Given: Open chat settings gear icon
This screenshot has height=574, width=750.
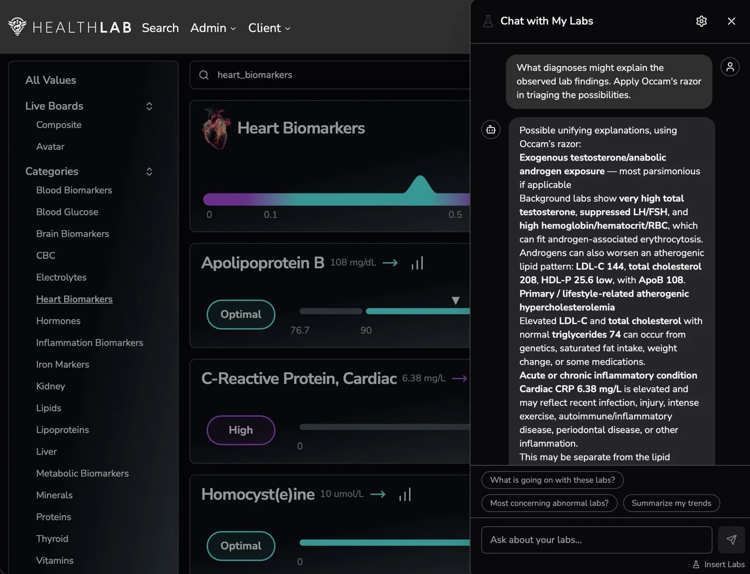Looking at the screenshot, I should tap(701, 21).
